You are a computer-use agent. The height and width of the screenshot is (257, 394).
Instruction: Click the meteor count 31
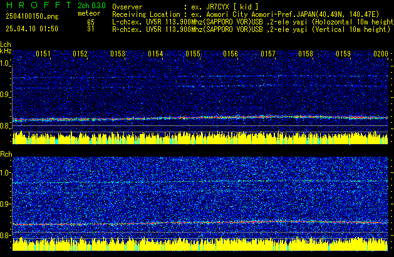click(91, 29)
